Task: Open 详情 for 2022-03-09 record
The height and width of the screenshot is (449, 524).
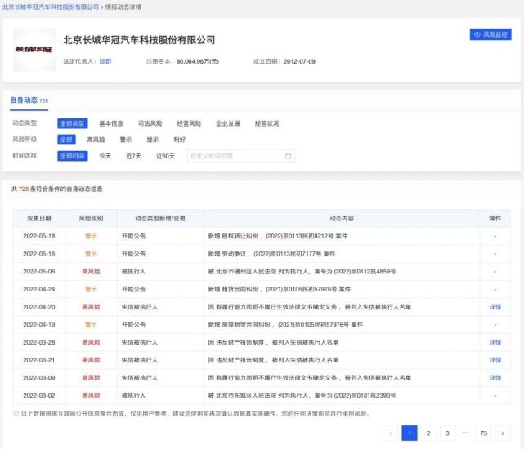Action: [495, 377]
